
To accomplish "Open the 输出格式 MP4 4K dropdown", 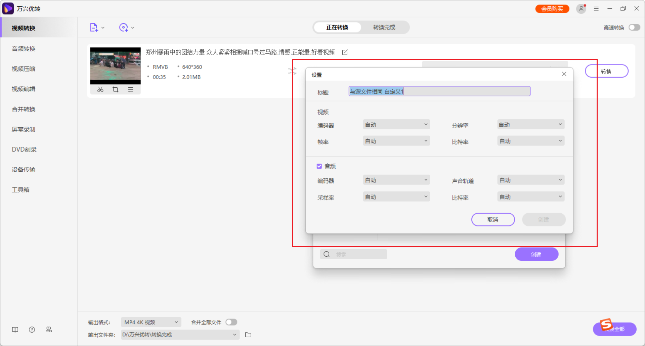I will [x=150, y=322].
